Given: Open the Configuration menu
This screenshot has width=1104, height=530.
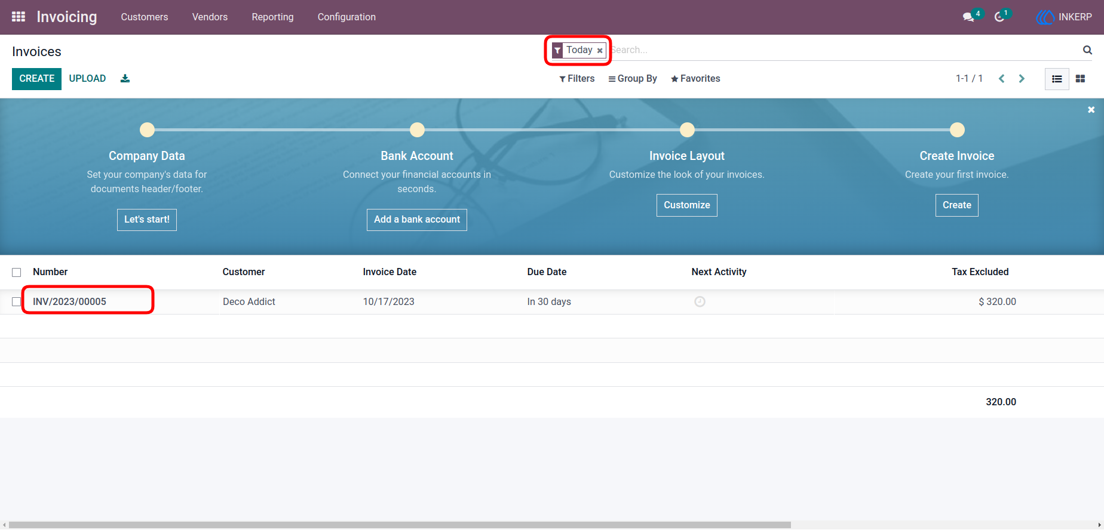Looking at the screenshot, I should 346,17.
